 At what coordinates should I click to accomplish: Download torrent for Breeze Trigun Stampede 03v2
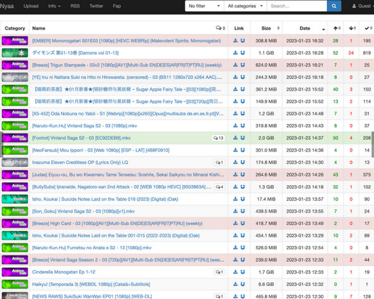(x=236, y=65)
